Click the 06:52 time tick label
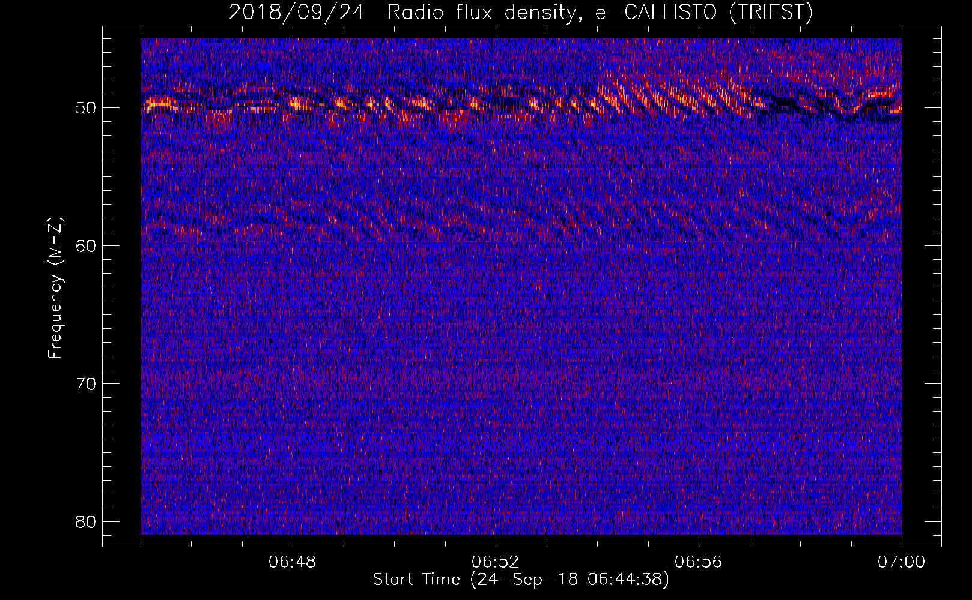This screenshot has height=600, width=972. click(x=496, y=562)
